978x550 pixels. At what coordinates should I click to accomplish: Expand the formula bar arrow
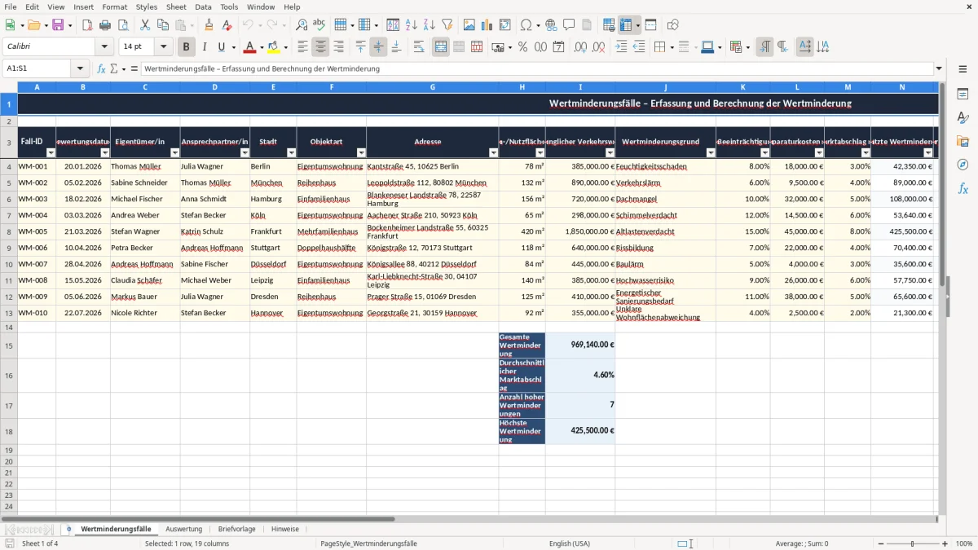point(939,68)
